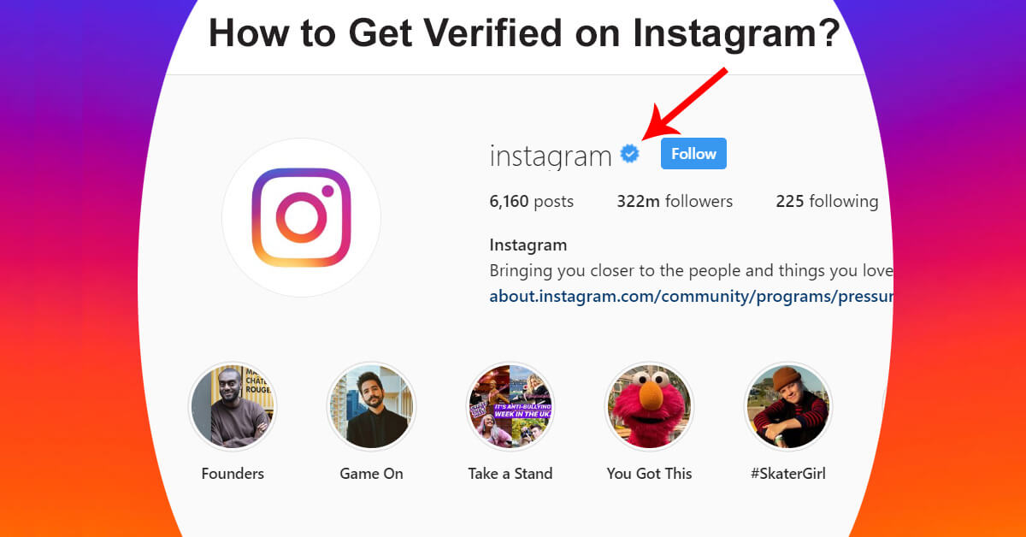1026x537 pixels.
Task: Click the instagram username text
Action: coord(551,156)
